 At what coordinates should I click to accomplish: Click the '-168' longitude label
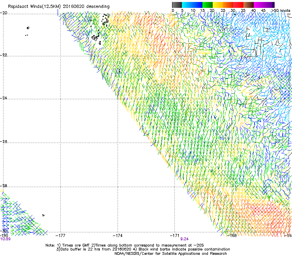(232, 236)
